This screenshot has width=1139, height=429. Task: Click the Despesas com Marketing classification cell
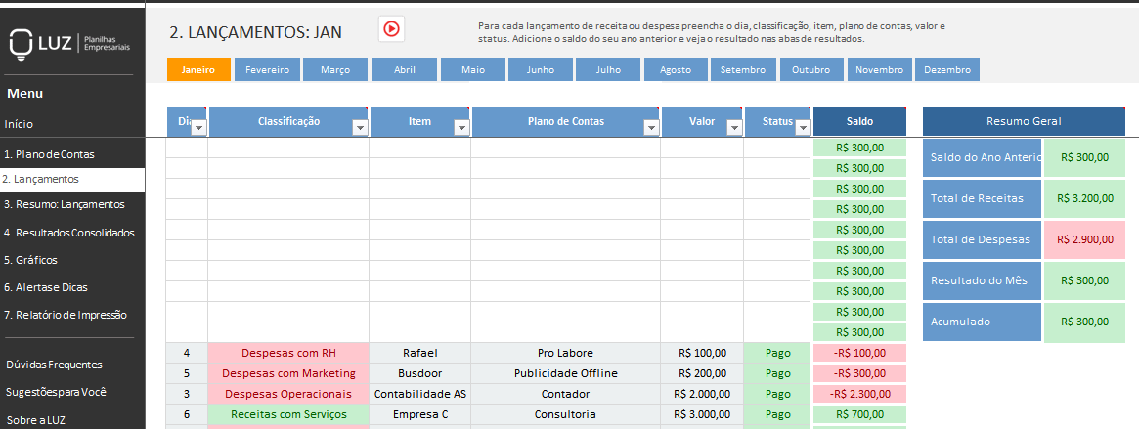click(287, 373)
